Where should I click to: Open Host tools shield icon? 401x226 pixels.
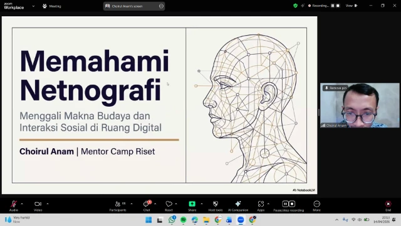tap(216, 204)
